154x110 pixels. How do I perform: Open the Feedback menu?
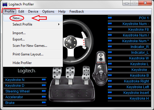77,11
